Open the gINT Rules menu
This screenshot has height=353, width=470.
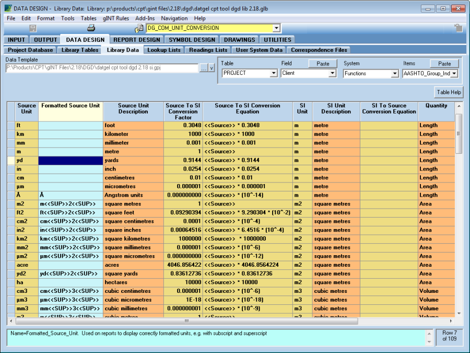116,18
